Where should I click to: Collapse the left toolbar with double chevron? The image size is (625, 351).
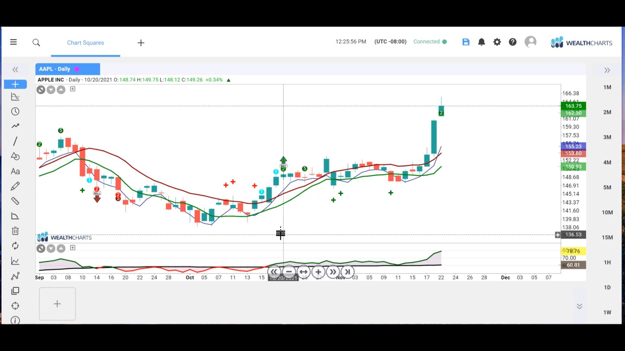point(15,70)
